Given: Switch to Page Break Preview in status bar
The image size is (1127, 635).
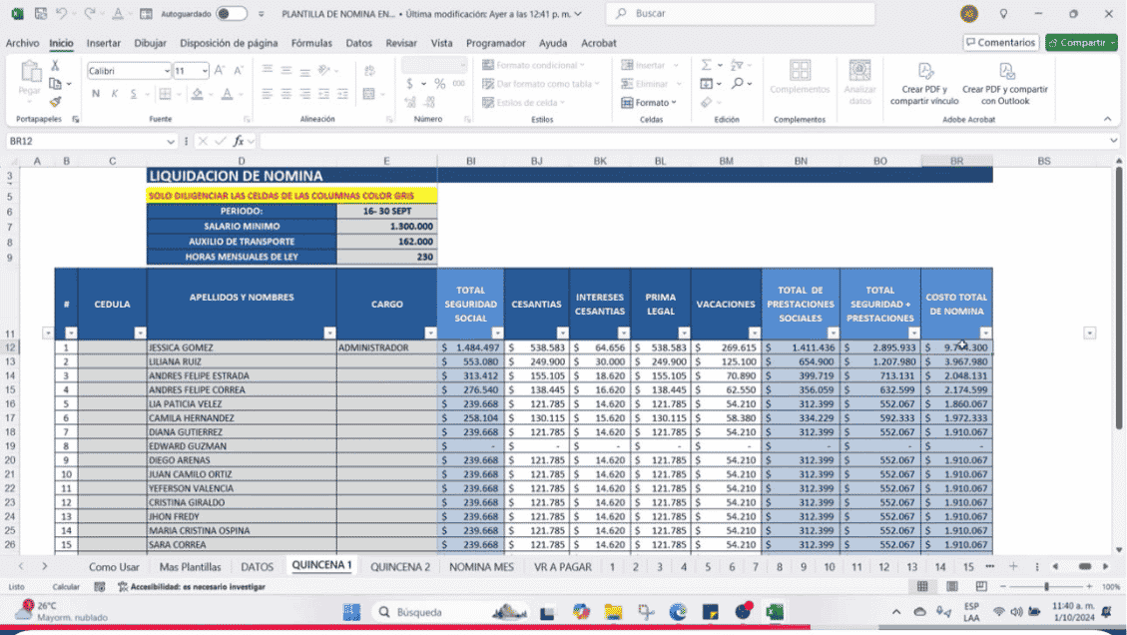Looking at the screenshot, I should pyautogui.click(x=981, y=587).
